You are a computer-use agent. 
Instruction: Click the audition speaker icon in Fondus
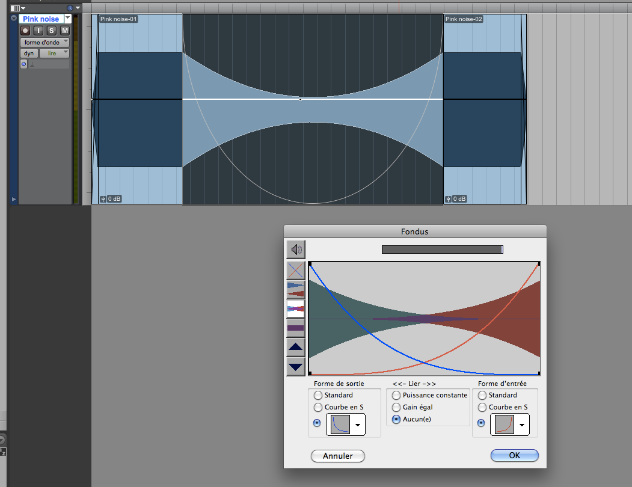coord(296,249)
